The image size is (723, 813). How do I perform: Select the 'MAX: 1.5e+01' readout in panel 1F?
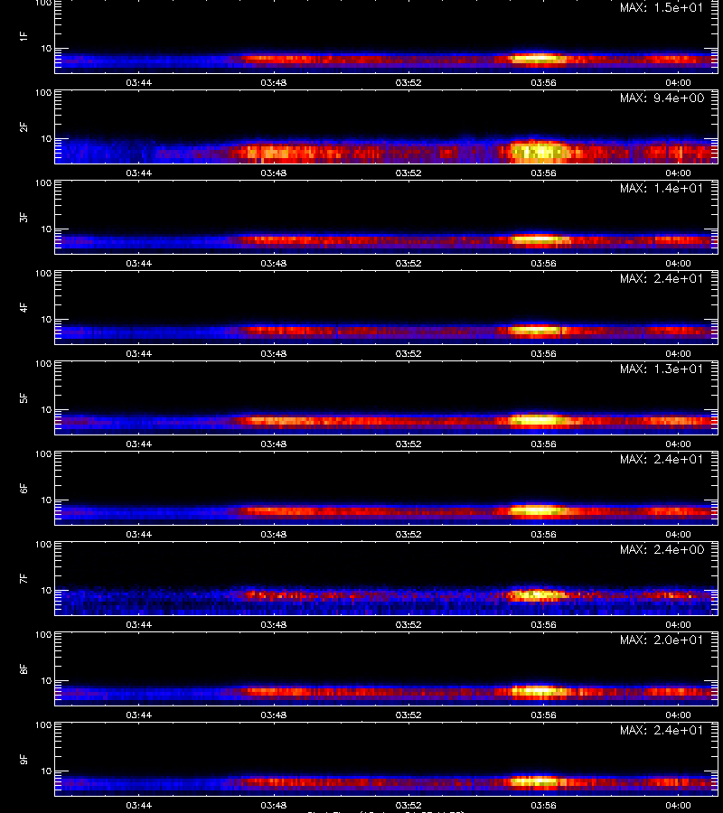[x=662, y=8]
